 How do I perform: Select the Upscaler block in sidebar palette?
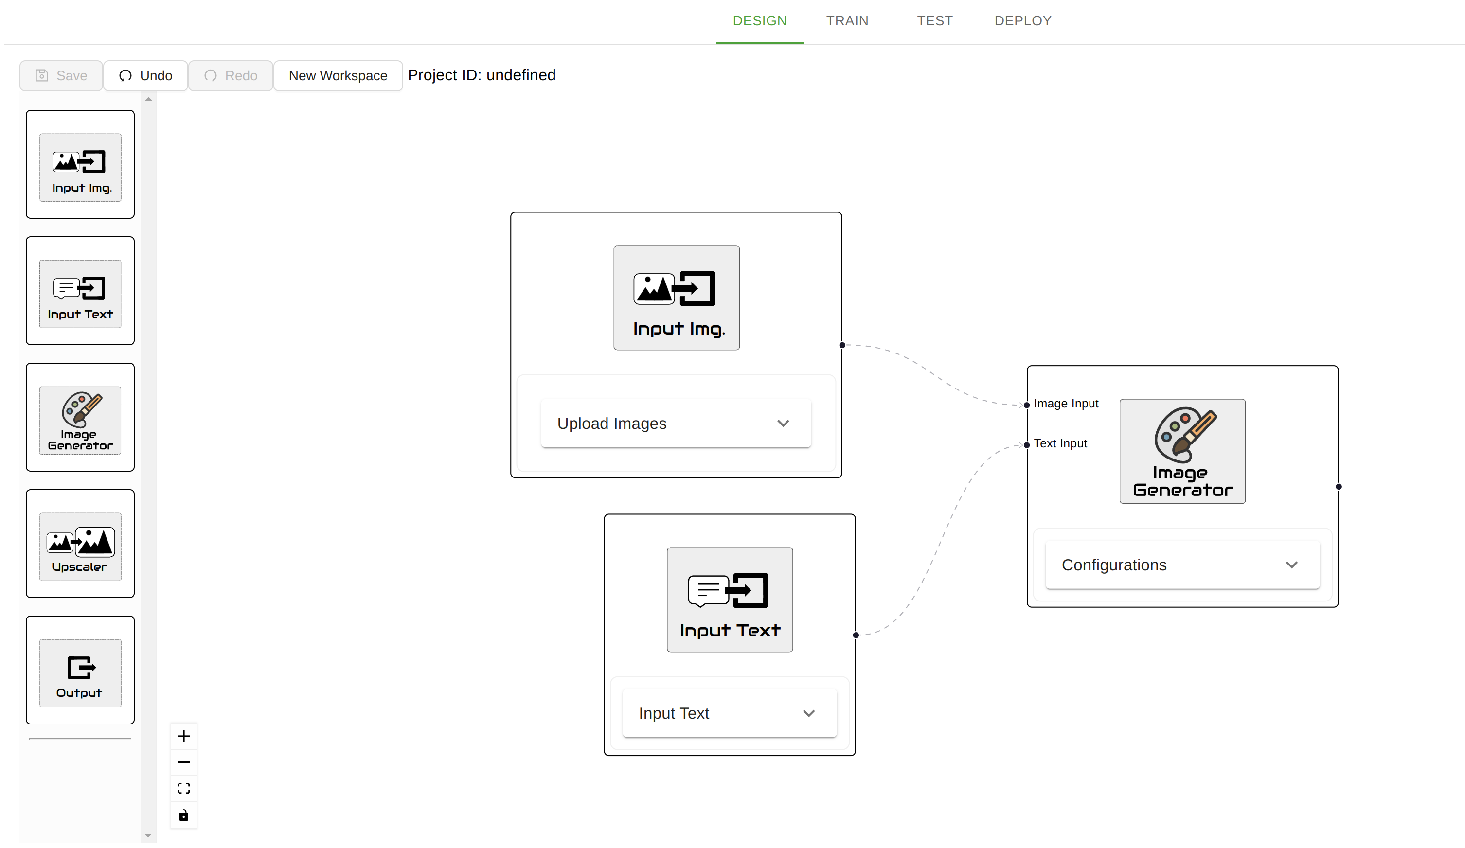(80, 544)
